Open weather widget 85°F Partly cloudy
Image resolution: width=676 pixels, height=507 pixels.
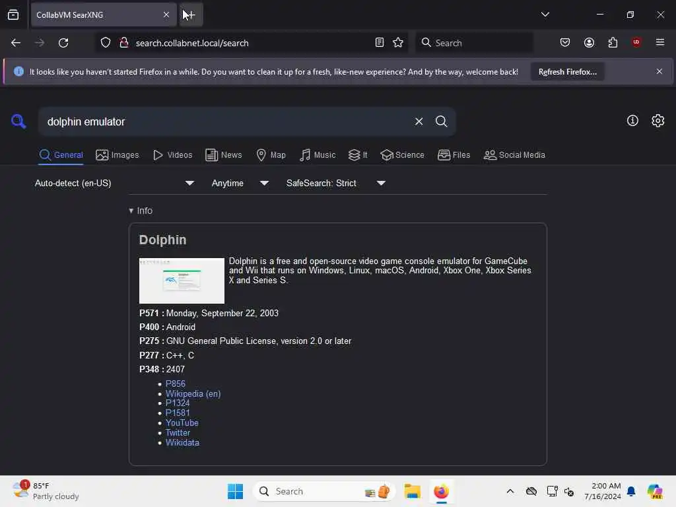(x=46, y=491)
